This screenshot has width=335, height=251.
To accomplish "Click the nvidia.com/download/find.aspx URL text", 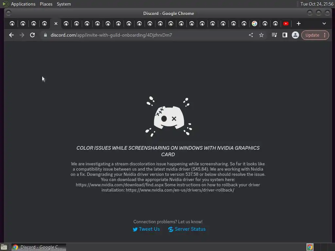I will coord(120,185).
